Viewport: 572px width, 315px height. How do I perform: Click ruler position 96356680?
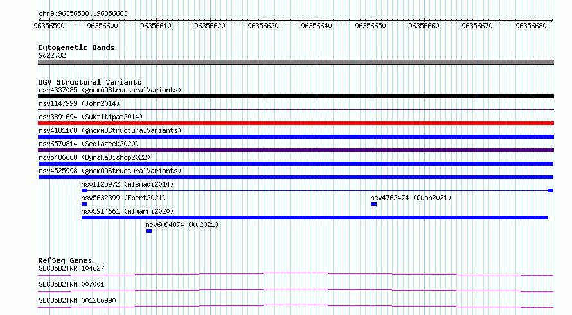tap(531, 26)
